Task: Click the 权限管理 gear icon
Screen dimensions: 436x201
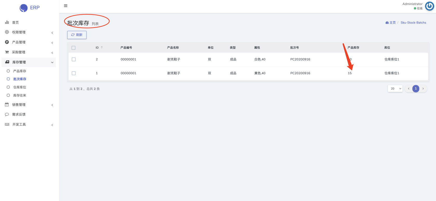Action: click(7, 32)
